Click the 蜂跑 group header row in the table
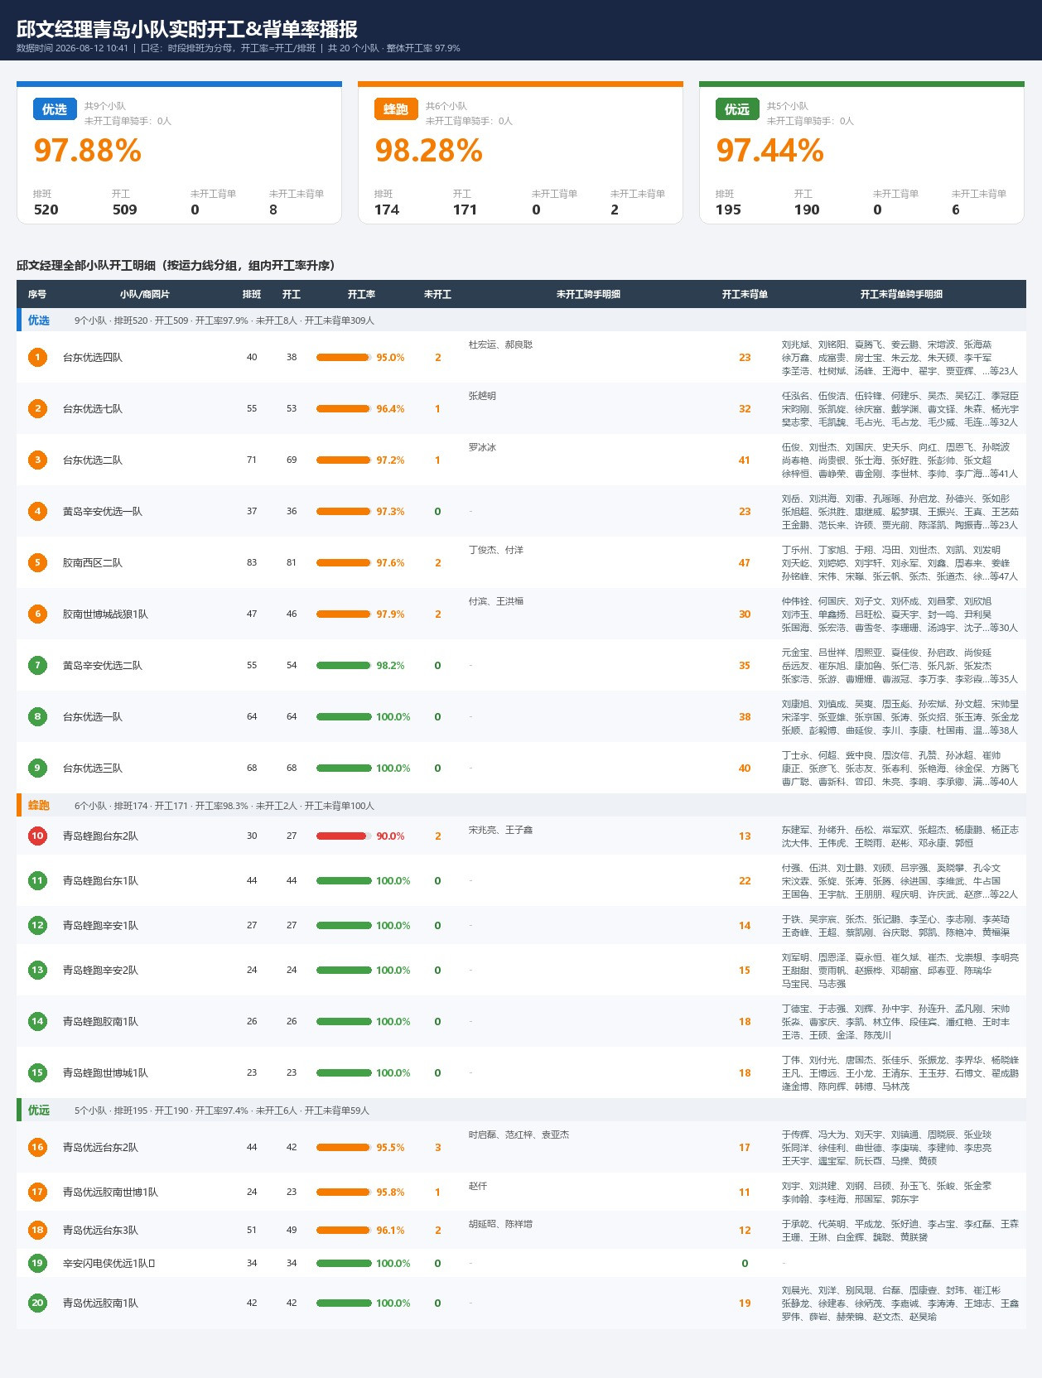 coord(521,806)
